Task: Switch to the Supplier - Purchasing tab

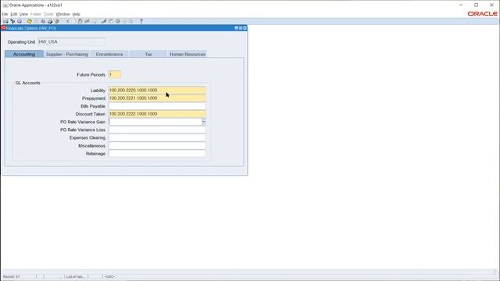Action: click(67, 54)
